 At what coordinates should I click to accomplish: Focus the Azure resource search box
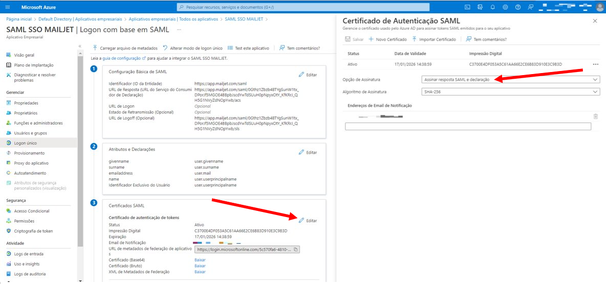(x=303, y=7)
